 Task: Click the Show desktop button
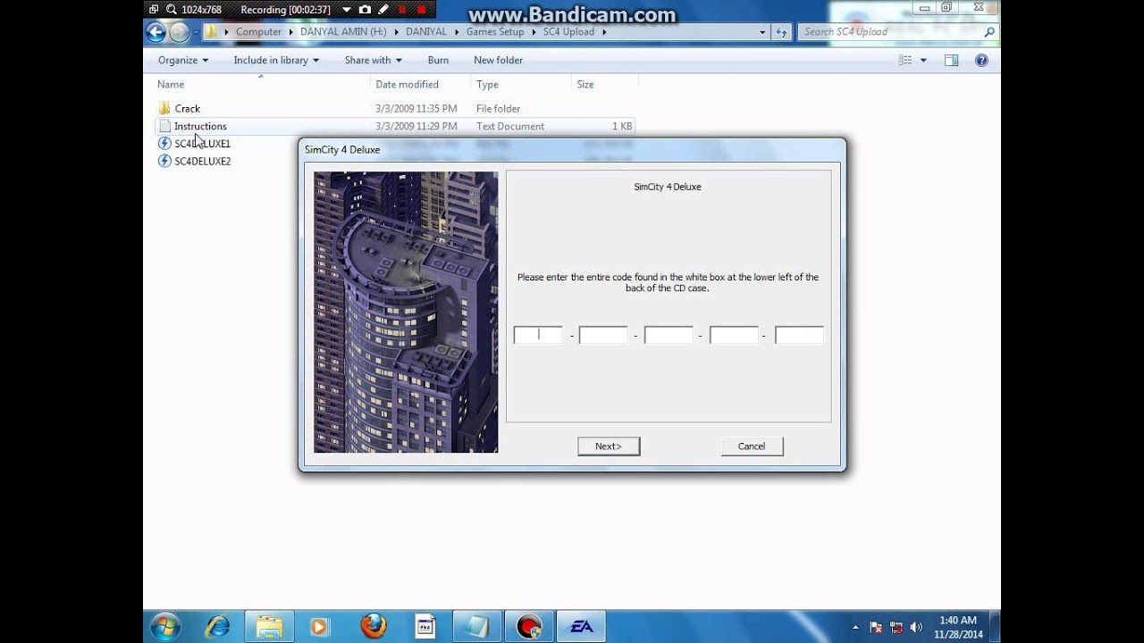click(995, 626)
